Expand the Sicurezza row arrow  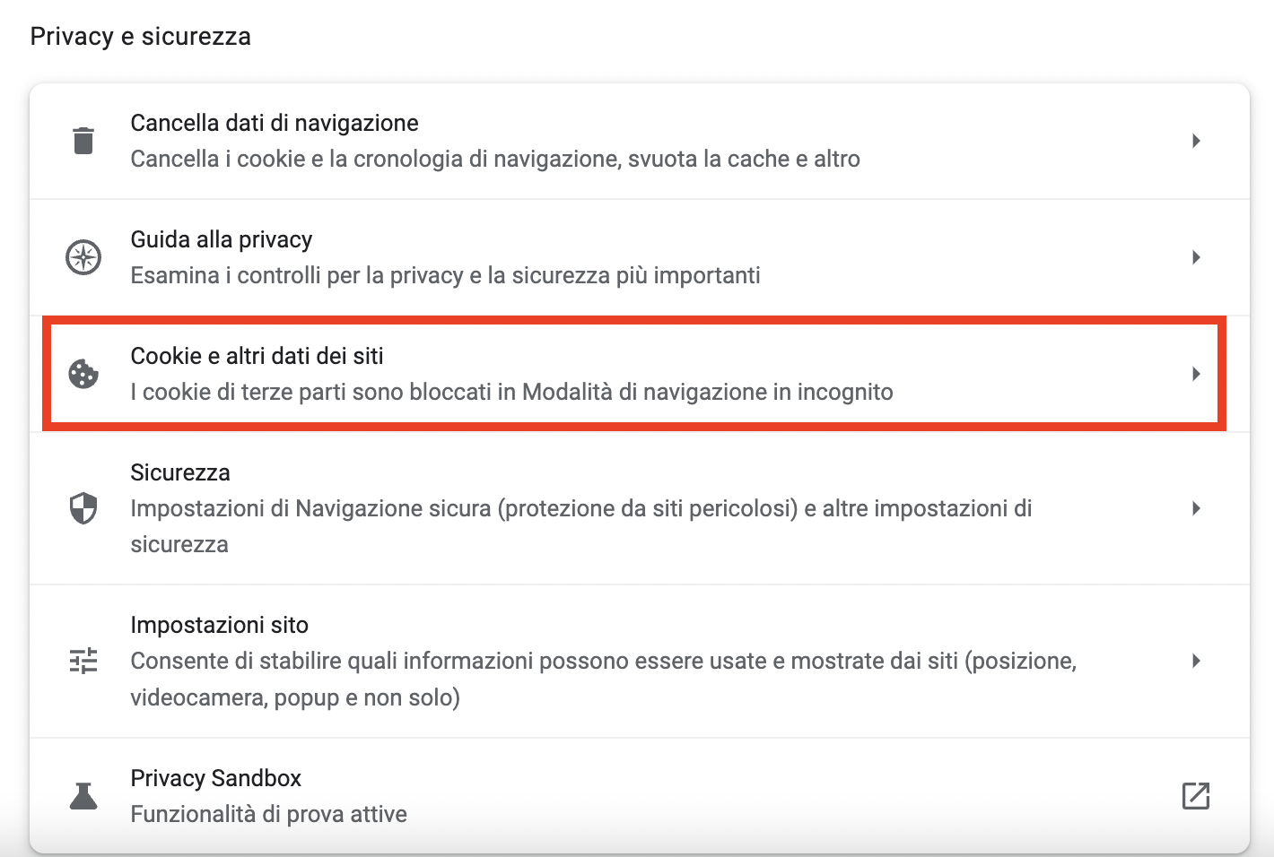pyautogui.click(x=1196, y=508)
